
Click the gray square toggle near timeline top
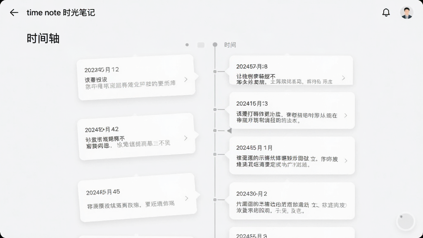coord(201,45)
